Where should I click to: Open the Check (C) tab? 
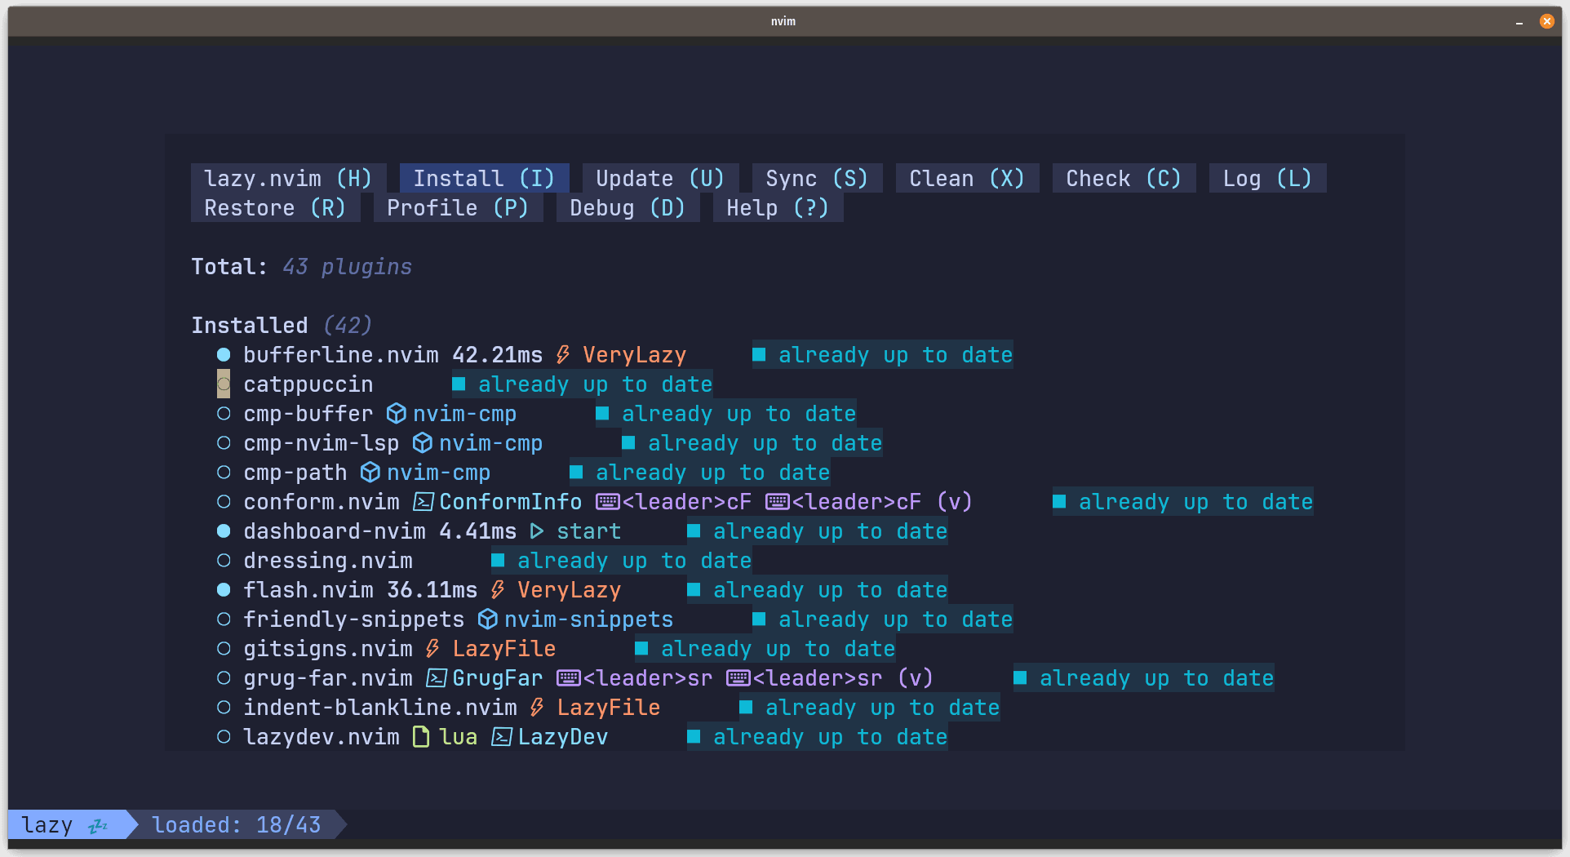(x=1124, y=178)
